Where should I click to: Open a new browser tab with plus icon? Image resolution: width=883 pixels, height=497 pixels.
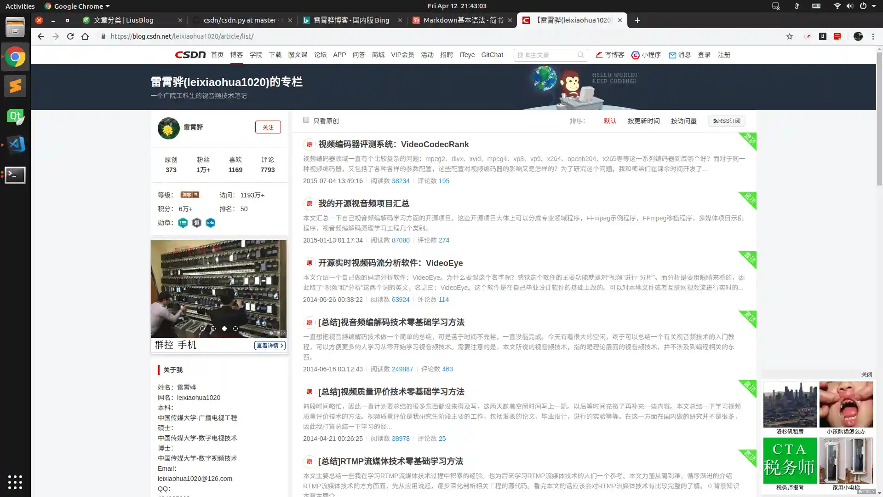click(637, 20)
